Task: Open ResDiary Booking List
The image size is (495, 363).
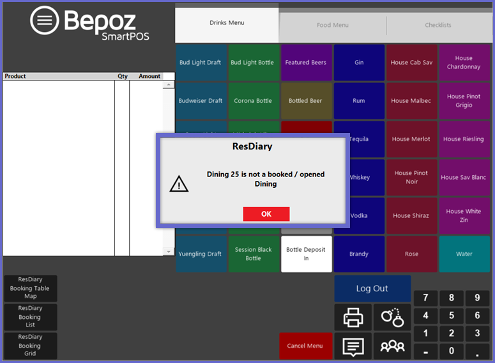Action: [30, 316]
